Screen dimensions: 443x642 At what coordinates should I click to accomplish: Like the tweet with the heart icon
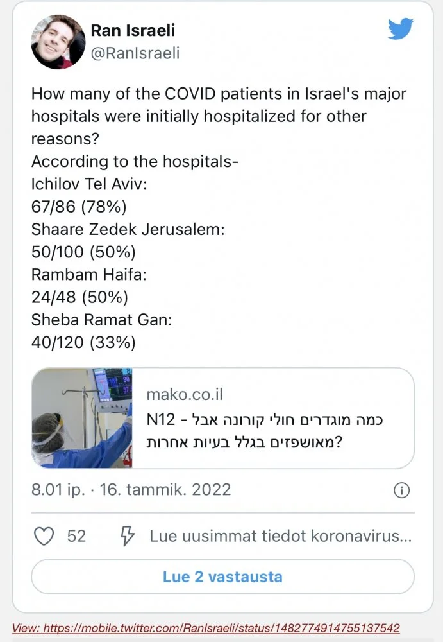pyautogui.click(x=44, y=536)
